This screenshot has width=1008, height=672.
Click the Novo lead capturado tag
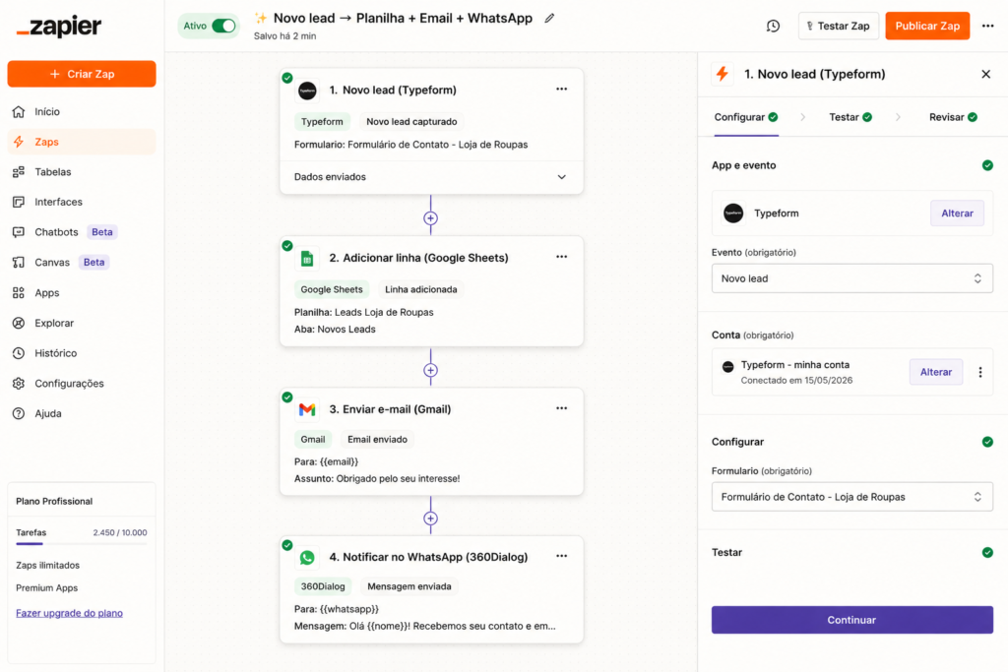(x=411, y=121)
